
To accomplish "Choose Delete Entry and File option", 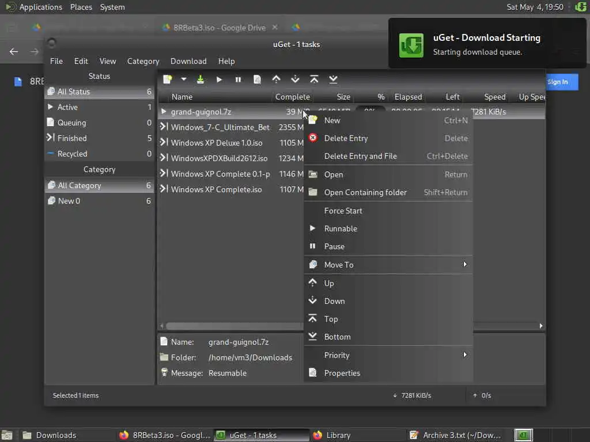I will 388,156.
